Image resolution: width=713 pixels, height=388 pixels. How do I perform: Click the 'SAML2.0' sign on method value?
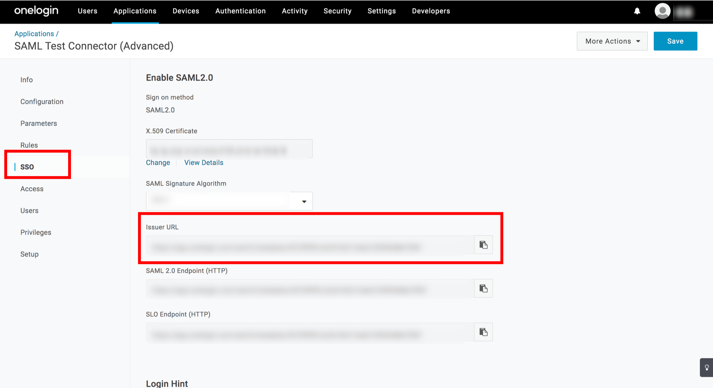pos(160,110)
